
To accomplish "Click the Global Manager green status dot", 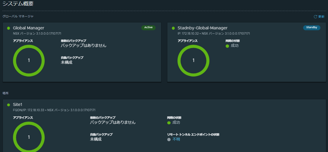I will (9, 28).
